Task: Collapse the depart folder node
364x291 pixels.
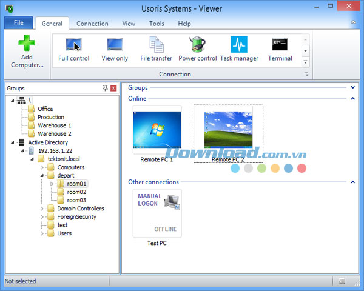Action: click(42, 176)
